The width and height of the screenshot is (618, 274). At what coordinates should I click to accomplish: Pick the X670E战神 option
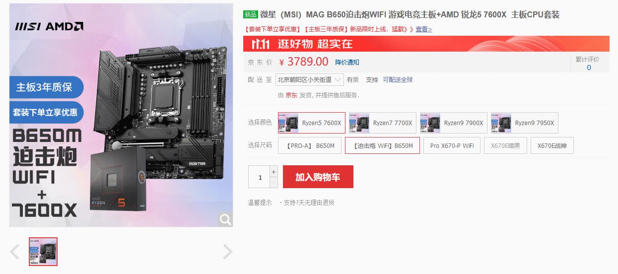[552, 145]
